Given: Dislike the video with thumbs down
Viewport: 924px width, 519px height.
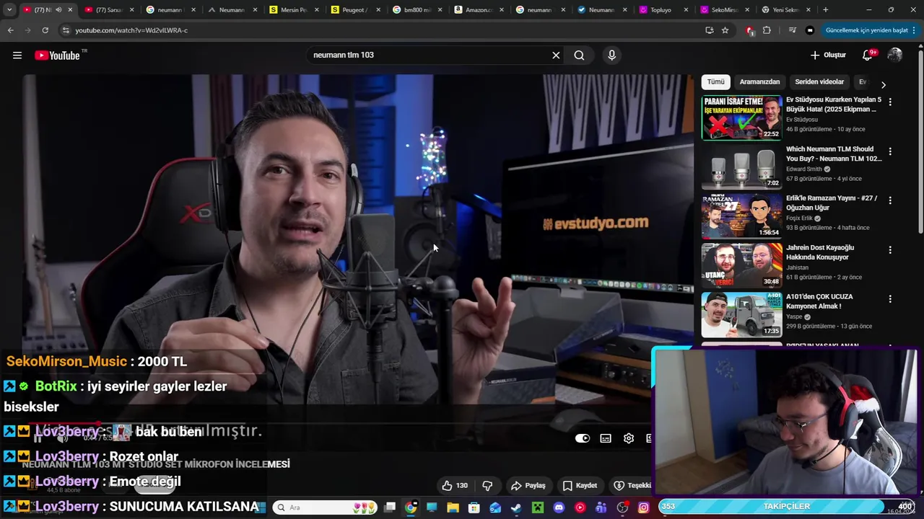Looking at the screenshot, I should point(487,486).
